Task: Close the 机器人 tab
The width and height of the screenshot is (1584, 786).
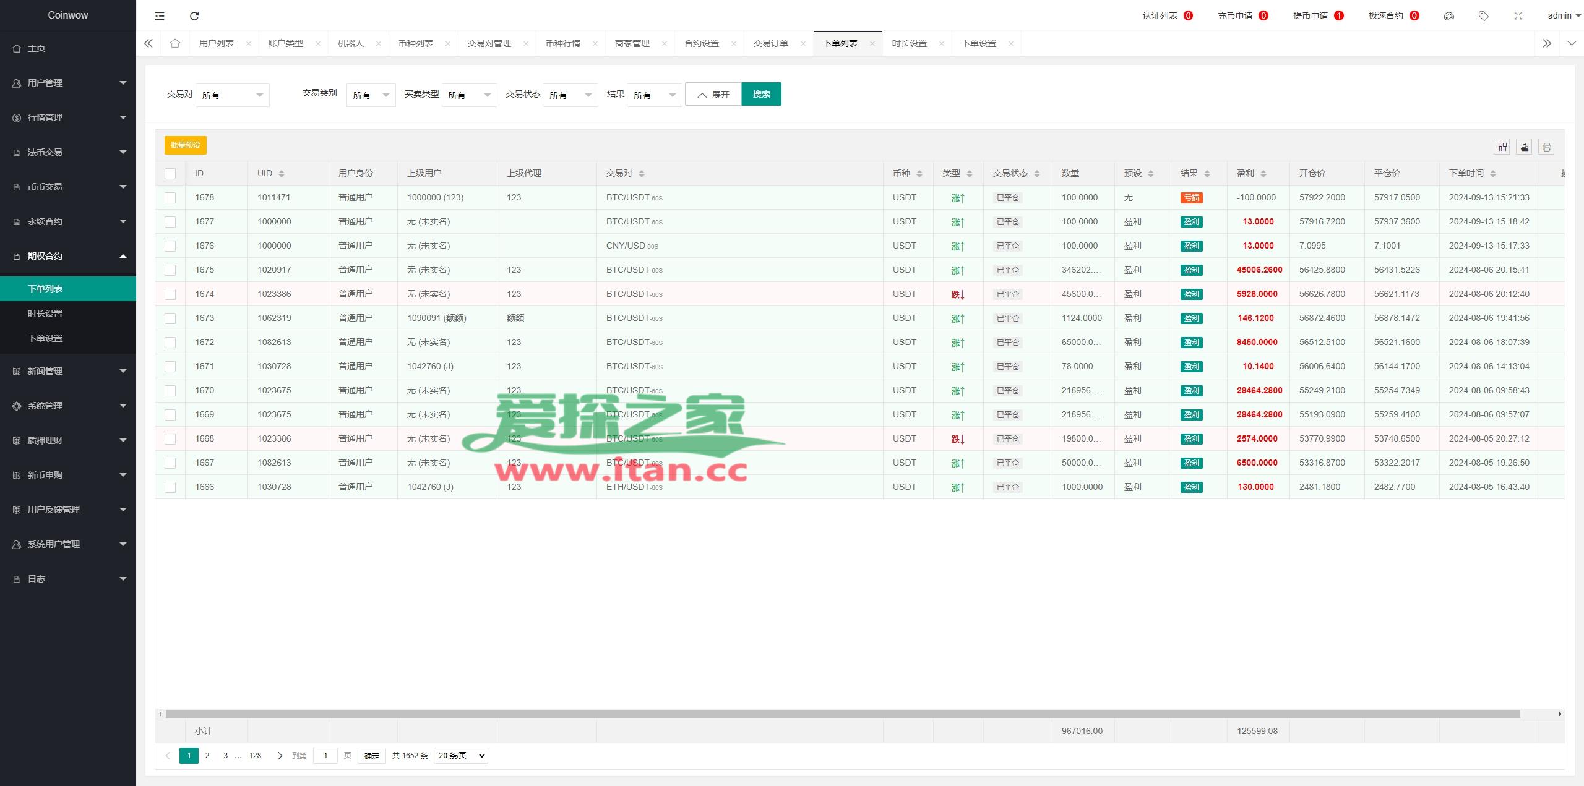Action: [x=379, y=43]
